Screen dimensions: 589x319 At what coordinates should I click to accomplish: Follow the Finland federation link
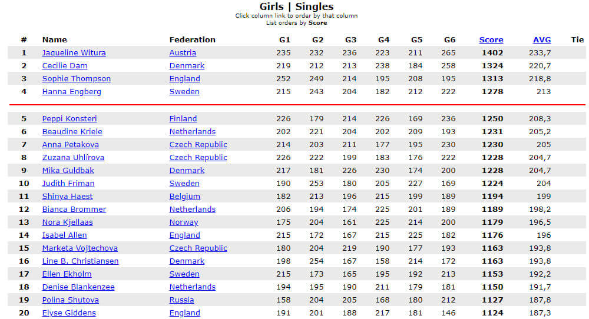pos(183,118)
